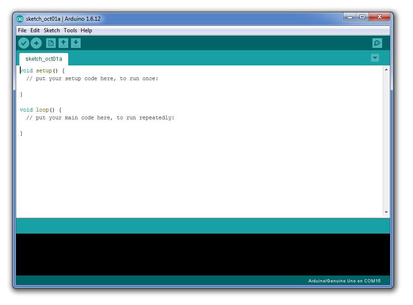Screen dimensions: 413x305
Task: Click the Arduino logo in title bar
Action: tap(20, 19)
